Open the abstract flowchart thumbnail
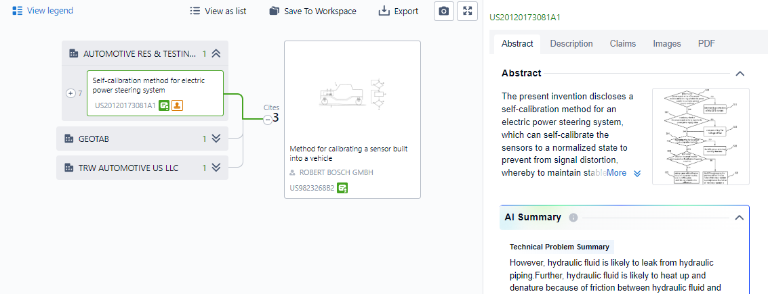 [700, 137]
